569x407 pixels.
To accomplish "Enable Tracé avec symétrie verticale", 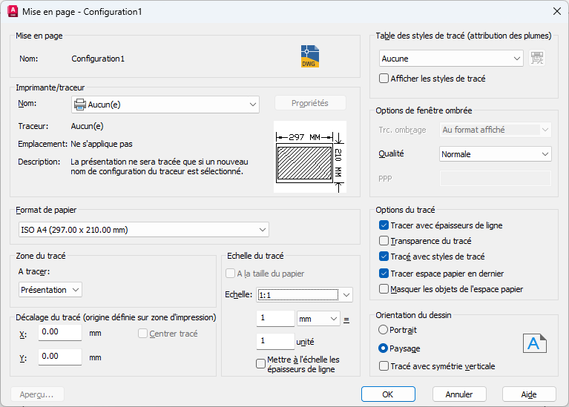I will point(384,365).
